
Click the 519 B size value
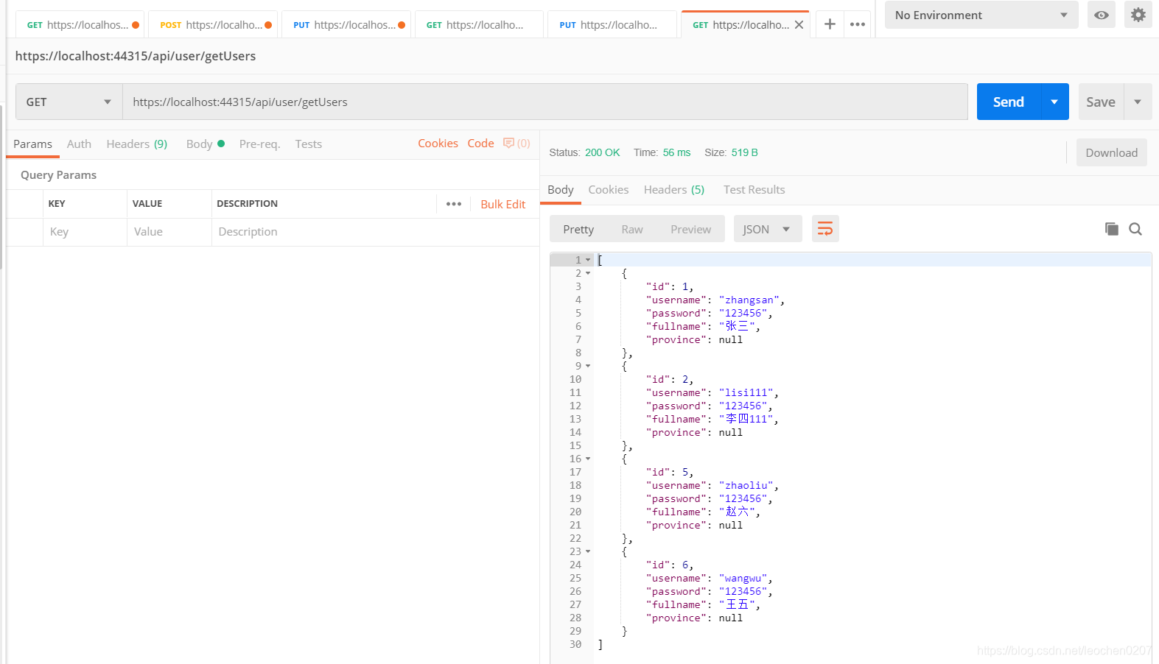pyautogui.click(x=744, y=152)
